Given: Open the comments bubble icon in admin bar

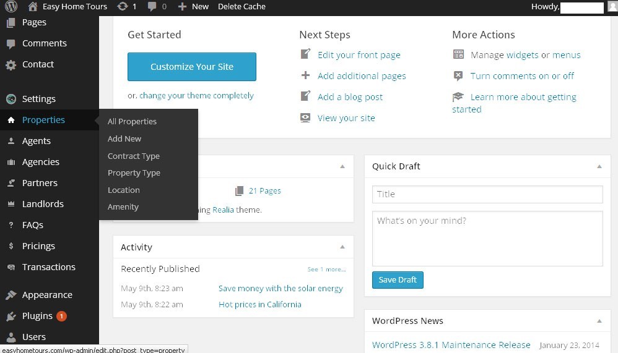Looking at the screenshot, I should (x=152, y=7).
